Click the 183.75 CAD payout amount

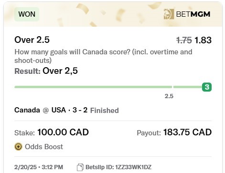point(187,132)
